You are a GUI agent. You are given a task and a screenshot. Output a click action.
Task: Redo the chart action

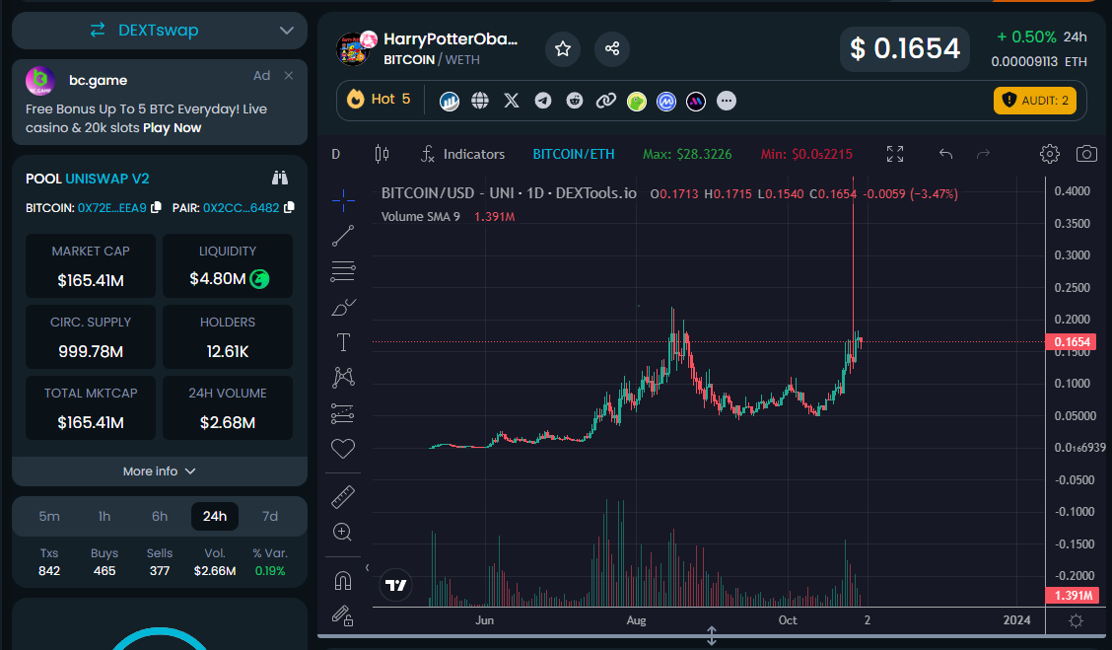pos(983,154)
